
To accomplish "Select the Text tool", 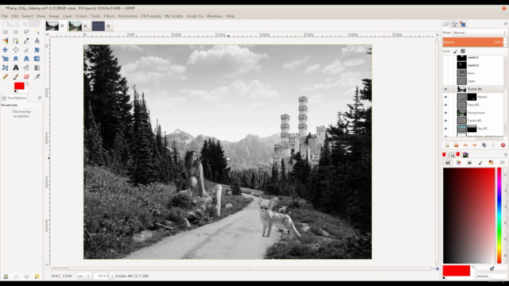I will tap(16, 68).
